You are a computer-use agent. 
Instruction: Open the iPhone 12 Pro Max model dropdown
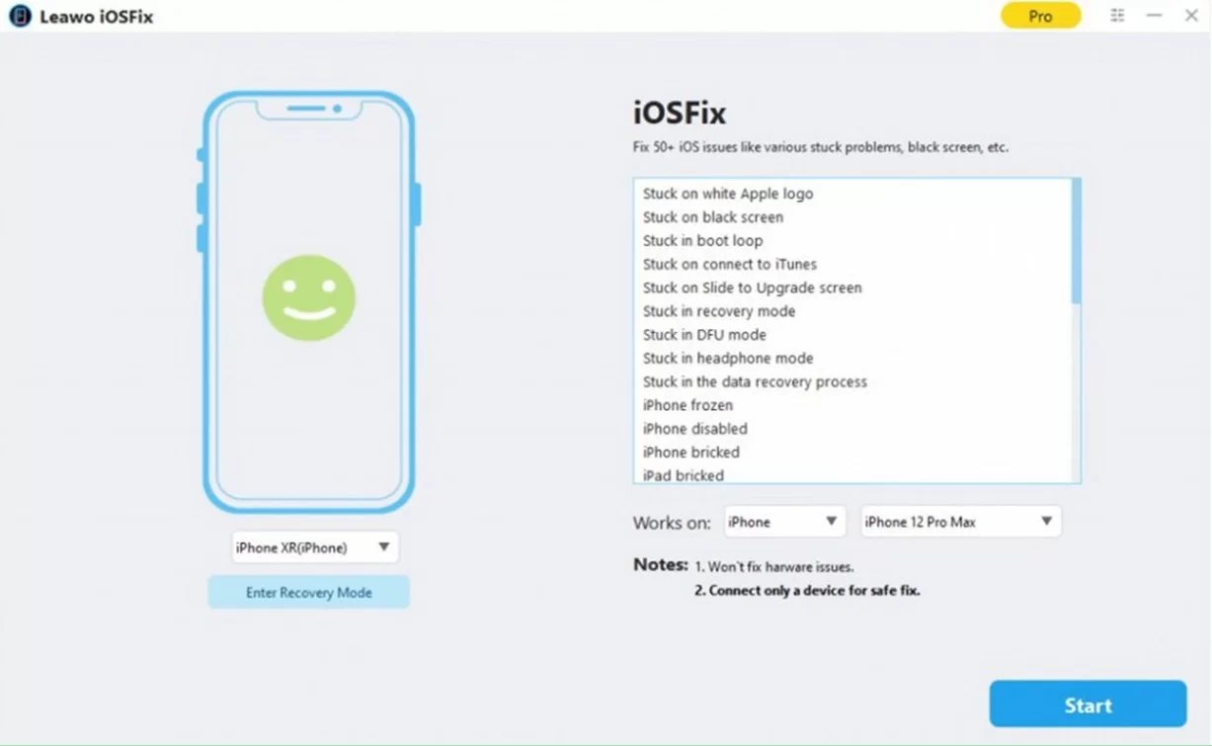point(959,521)
